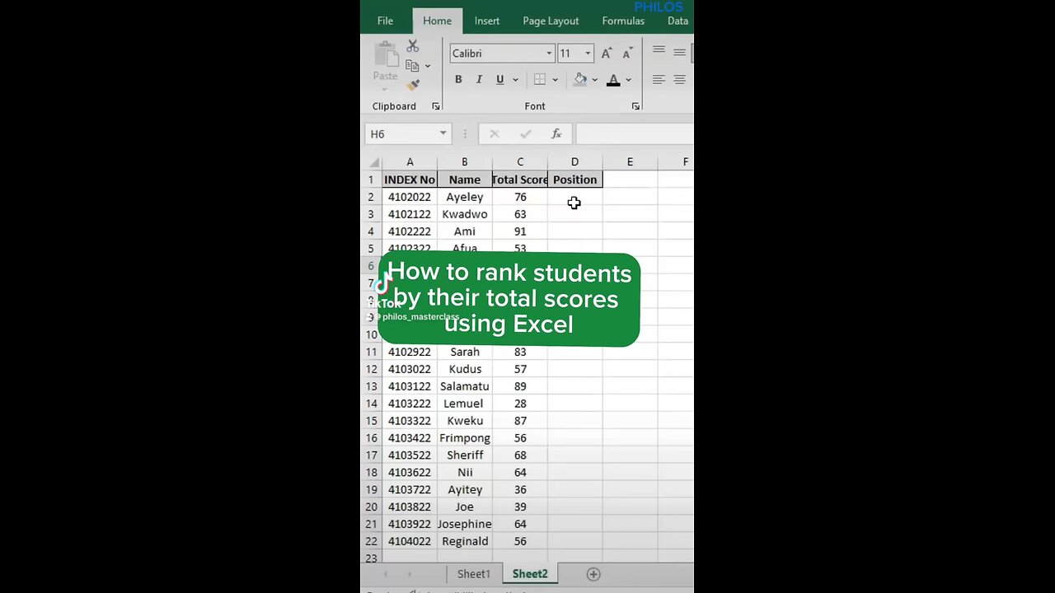Image resolution: width=1055 pixels, height=593 pixels.
Task: Open the Clipboard dialog launcher
Action: click(435, 106)
